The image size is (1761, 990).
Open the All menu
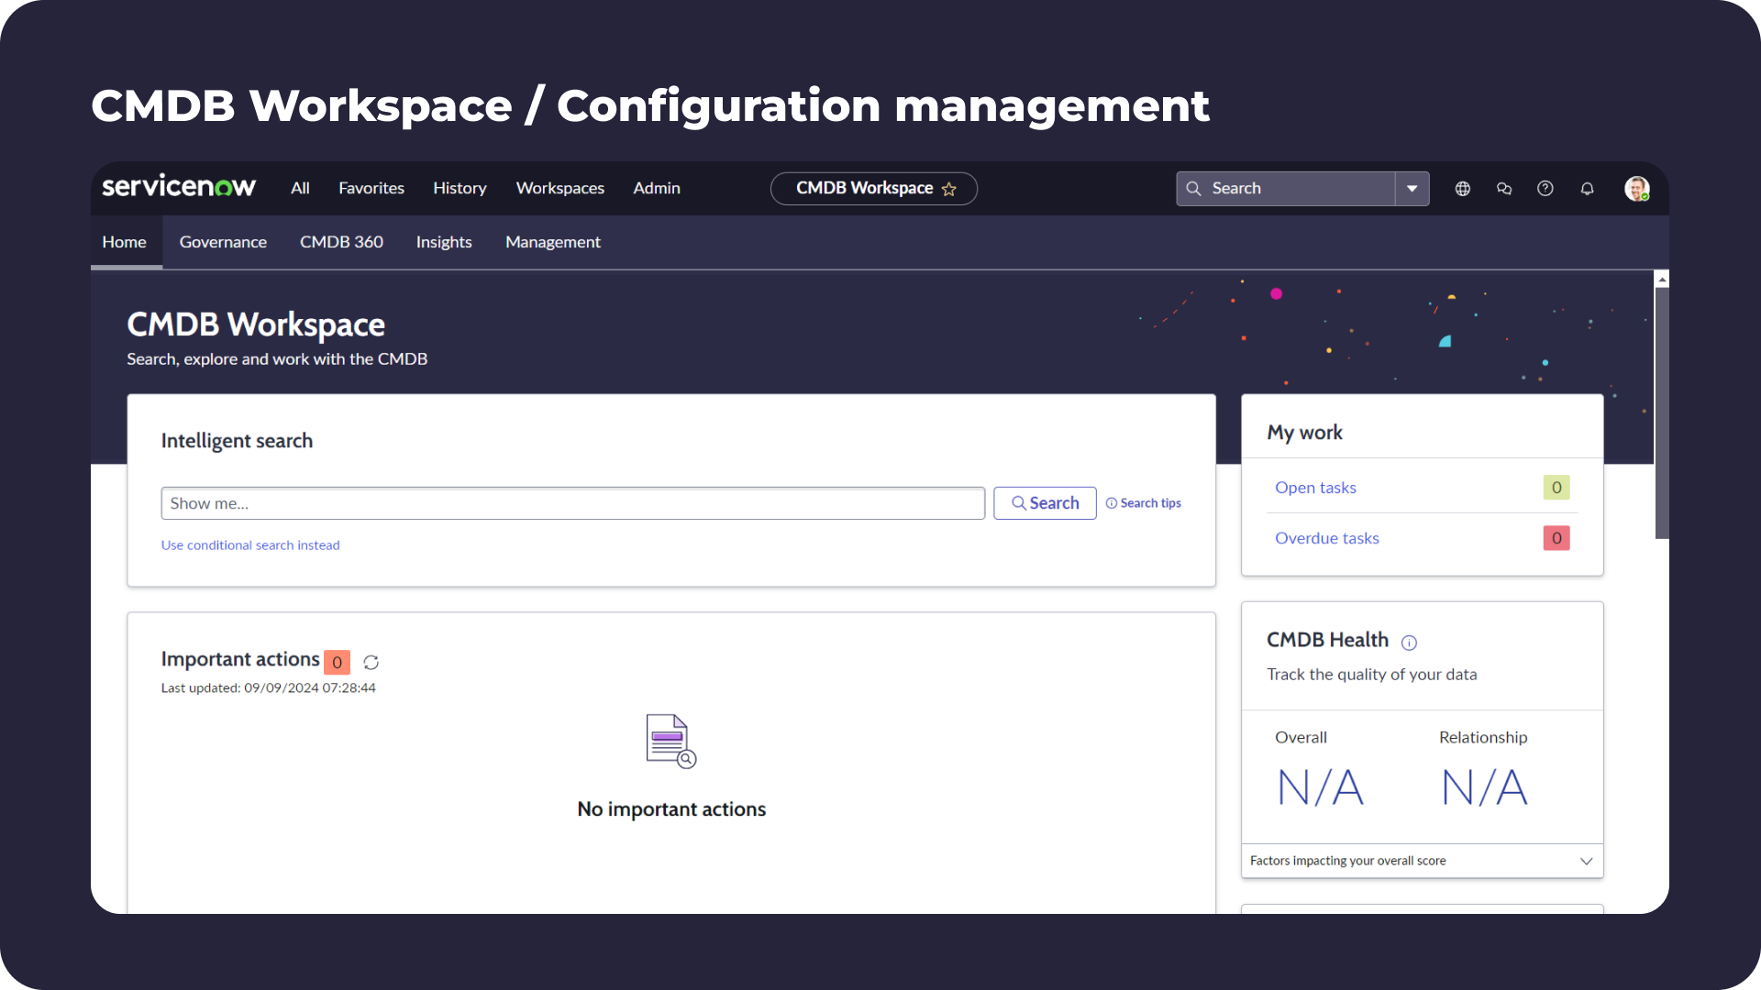pos(300,188)
